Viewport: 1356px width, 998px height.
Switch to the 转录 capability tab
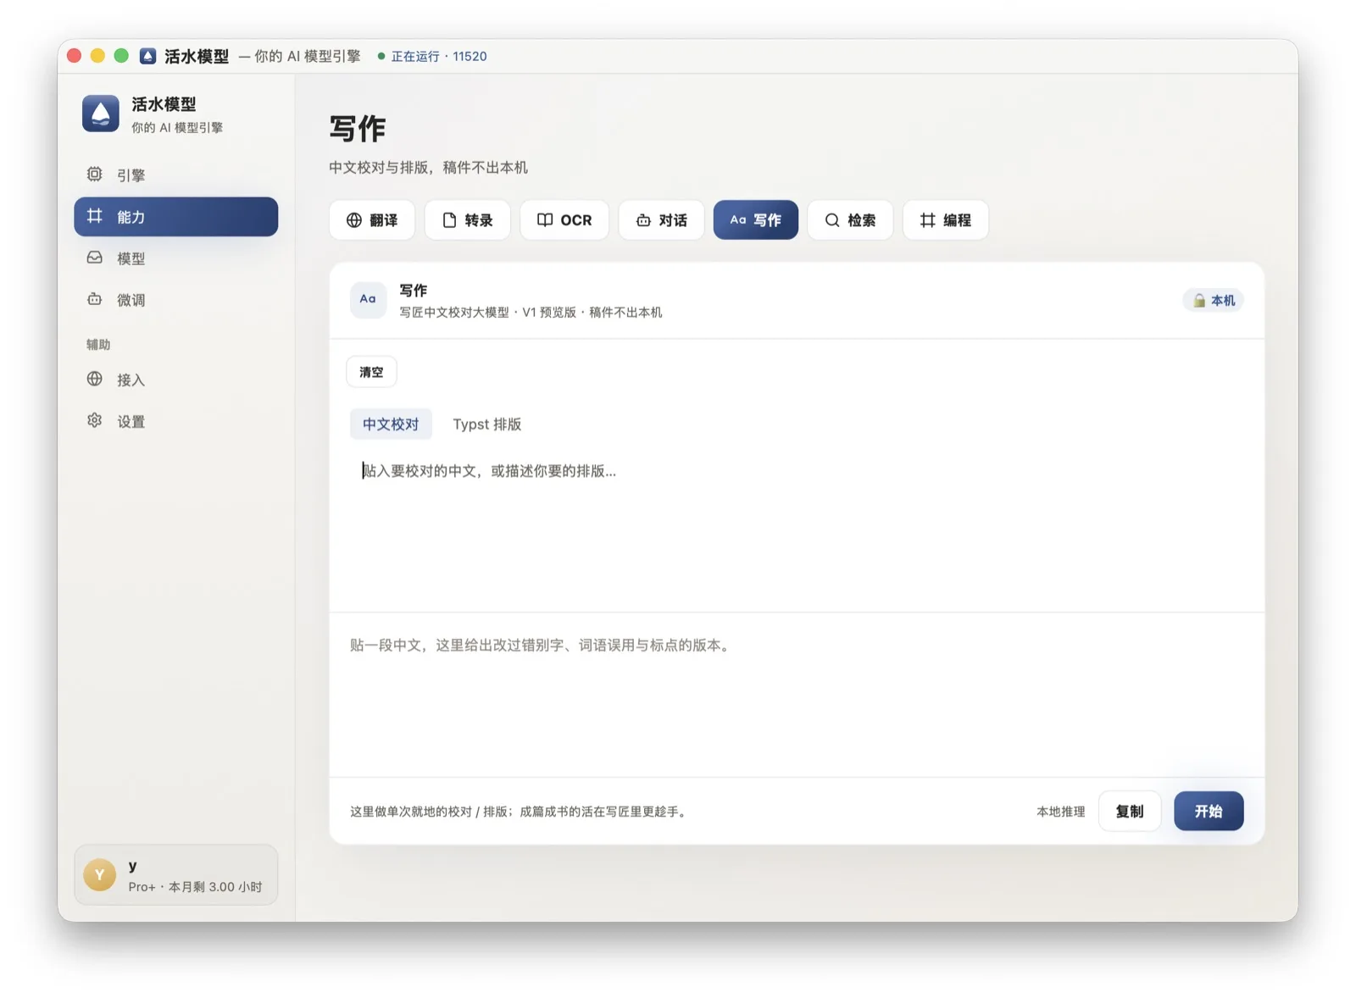pyautogui.click(x=468, y=220)
